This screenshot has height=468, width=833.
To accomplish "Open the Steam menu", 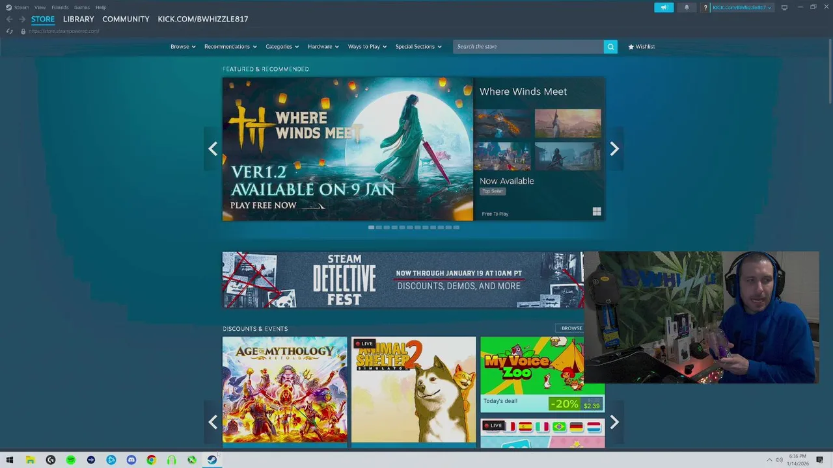I will 21,7.
